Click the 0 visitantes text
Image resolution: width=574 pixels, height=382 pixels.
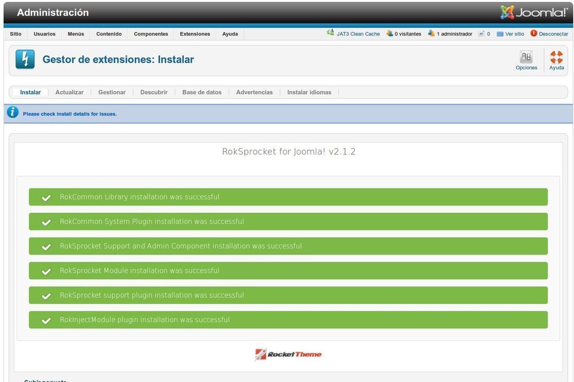pyautogui.click(x=408, y=34)
